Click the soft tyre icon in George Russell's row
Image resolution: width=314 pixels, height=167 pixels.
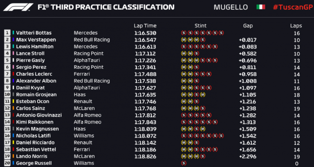[x=183, y=163]
